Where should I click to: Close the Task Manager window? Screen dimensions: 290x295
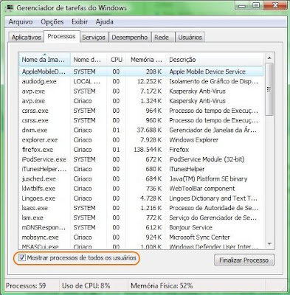tap(276, 5)
